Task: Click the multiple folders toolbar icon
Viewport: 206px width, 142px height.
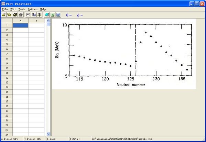Action: pos(9,15)
